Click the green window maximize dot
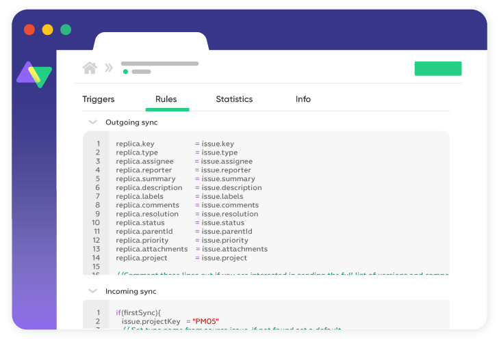The height and width of the screenshot is (339, 499). click(66, 29)
